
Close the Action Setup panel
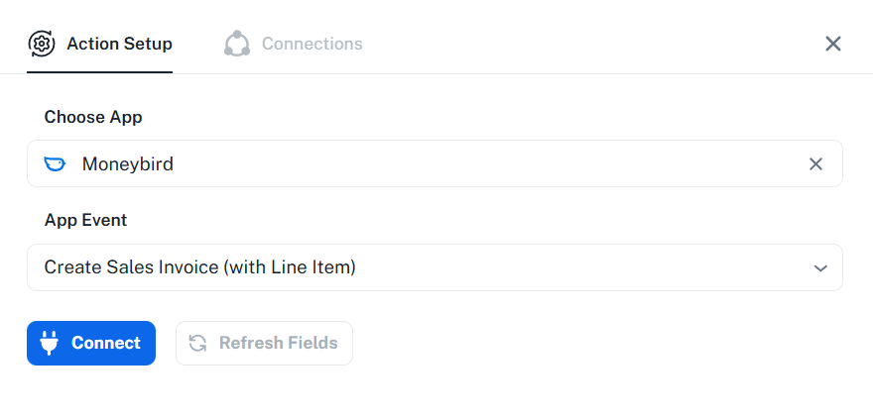(833, 44)
